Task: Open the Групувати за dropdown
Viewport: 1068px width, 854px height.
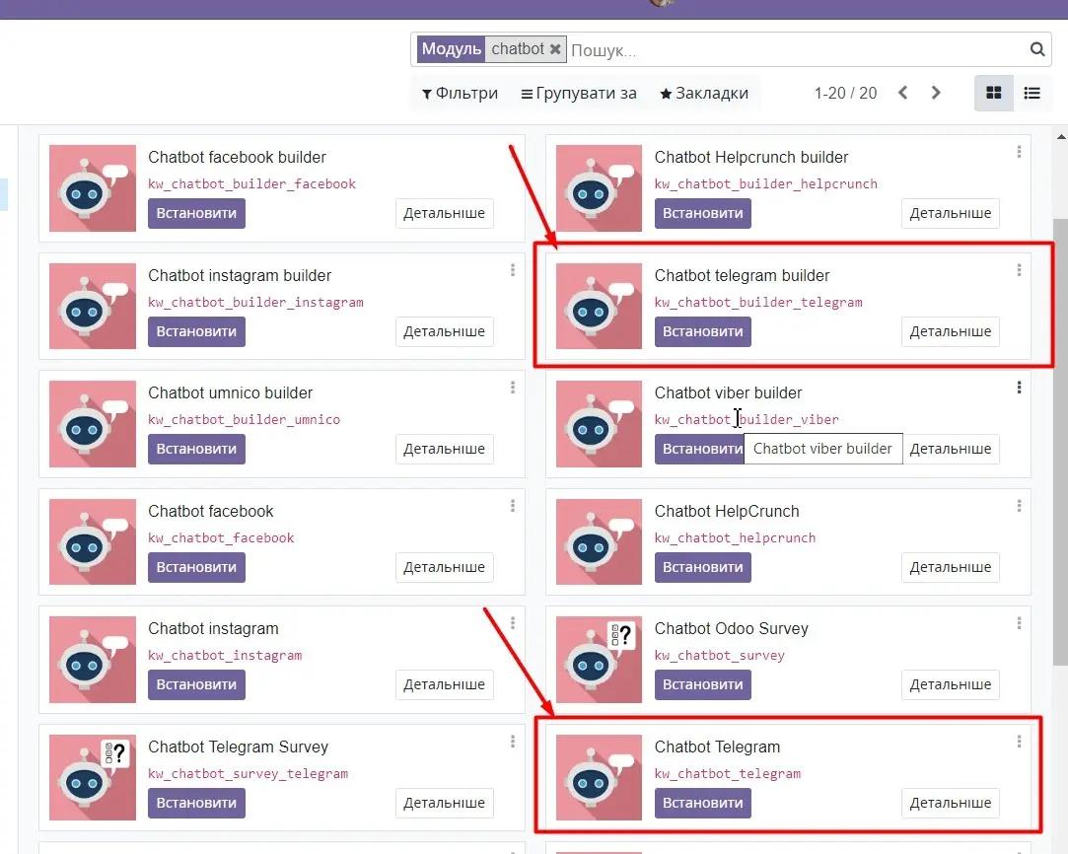Action: point(579,94)
